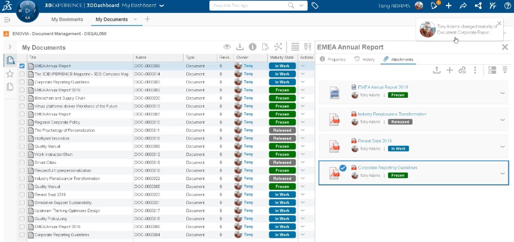Image resolution: width=514 pixels, height=242 pixels.
Task: Switch to list view icon in My Documents
Action: 295,47
